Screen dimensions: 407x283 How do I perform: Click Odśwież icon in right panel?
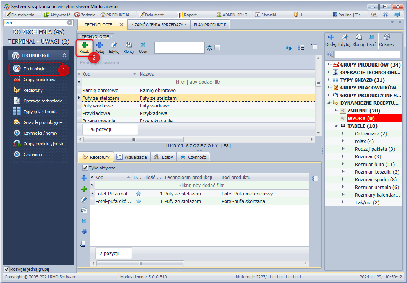click(x=387, y=39)
